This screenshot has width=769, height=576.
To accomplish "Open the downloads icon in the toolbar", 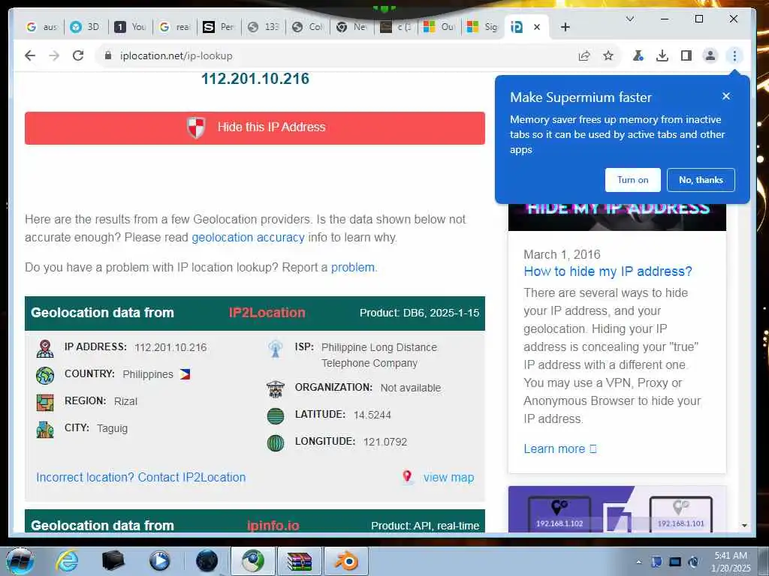I will [662, 55].
